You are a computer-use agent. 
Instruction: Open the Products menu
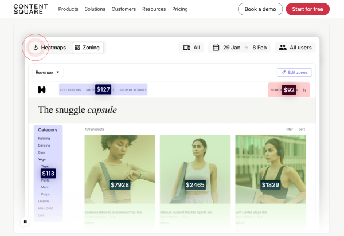(x=68, y=9)
